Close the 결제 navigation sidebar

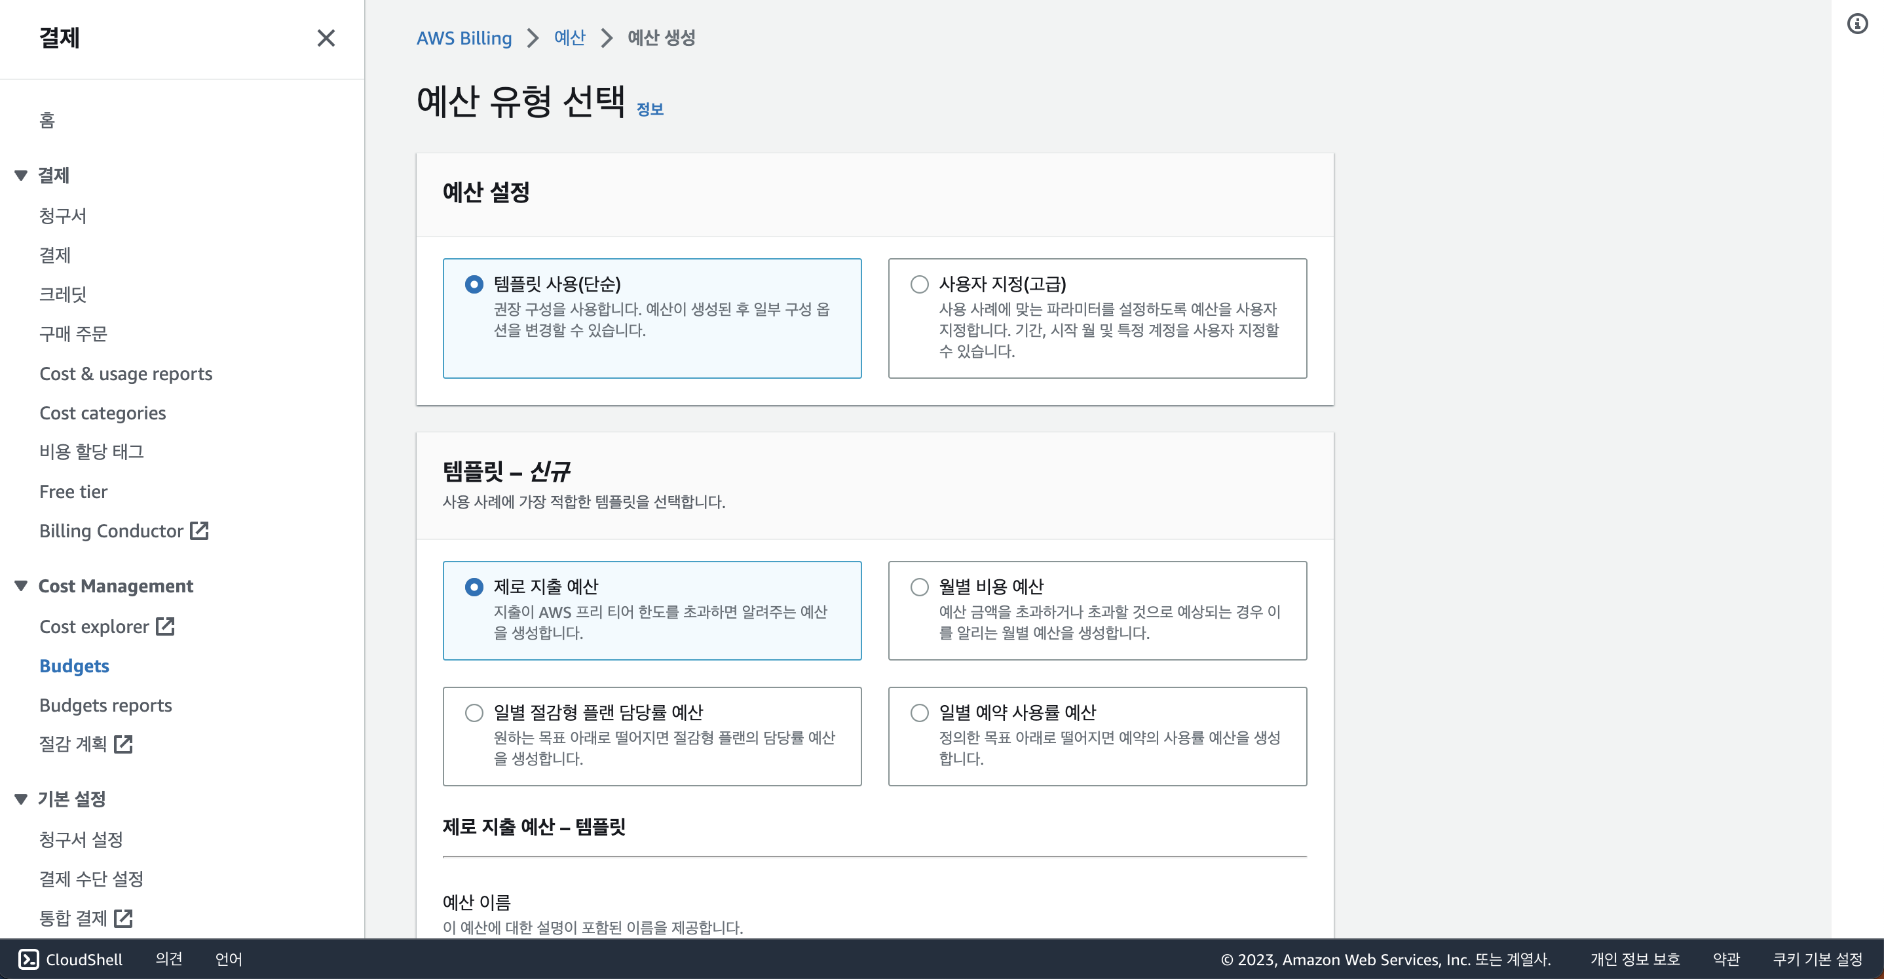tap(326, 38)
